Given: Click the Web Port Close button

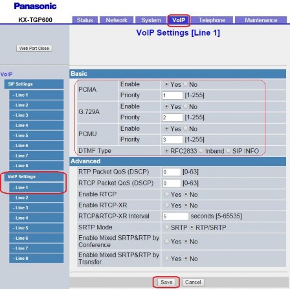Looking at the screenshot, I should click(34, 48).
